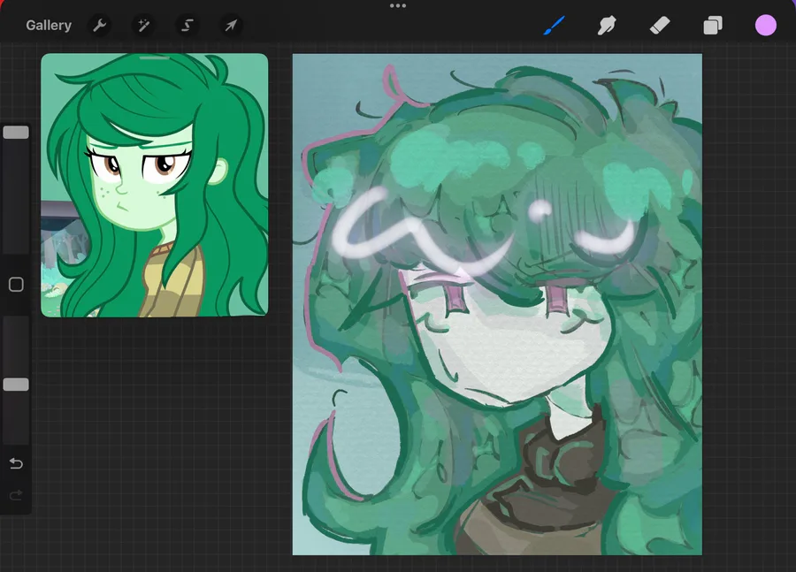Open the Layers panel
This screenshot has width=796, height=572.
[x=713, y=26]
